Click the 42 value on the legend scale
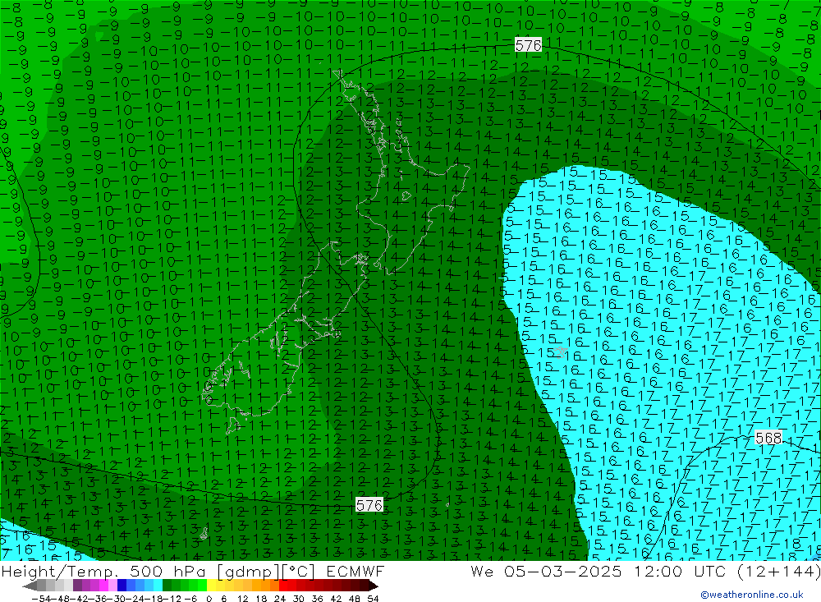Screen dimensions: 821x602 tap(336, 599)
